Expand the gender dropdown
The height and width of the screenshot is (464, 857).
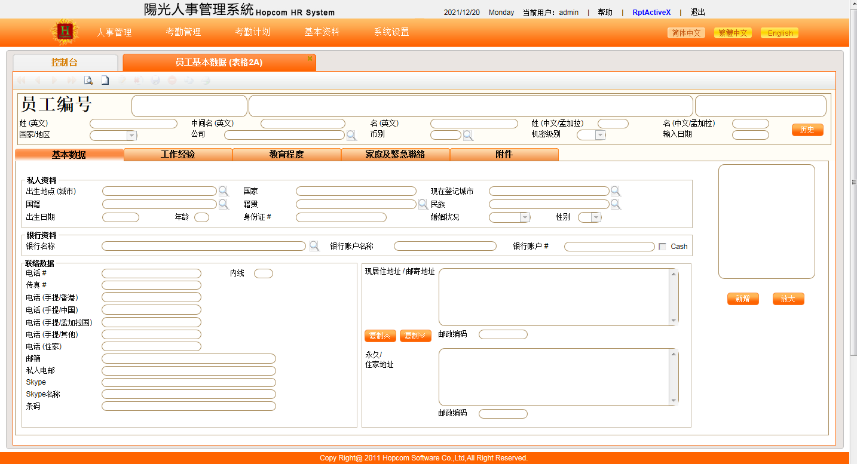pos(595,217)
